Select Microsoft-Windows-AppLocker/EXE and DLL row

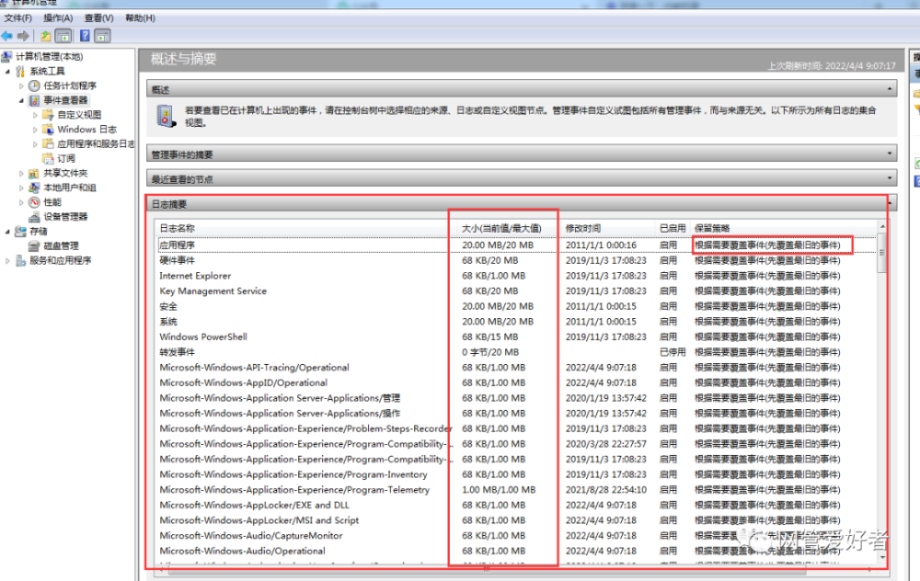coord(516,505)
